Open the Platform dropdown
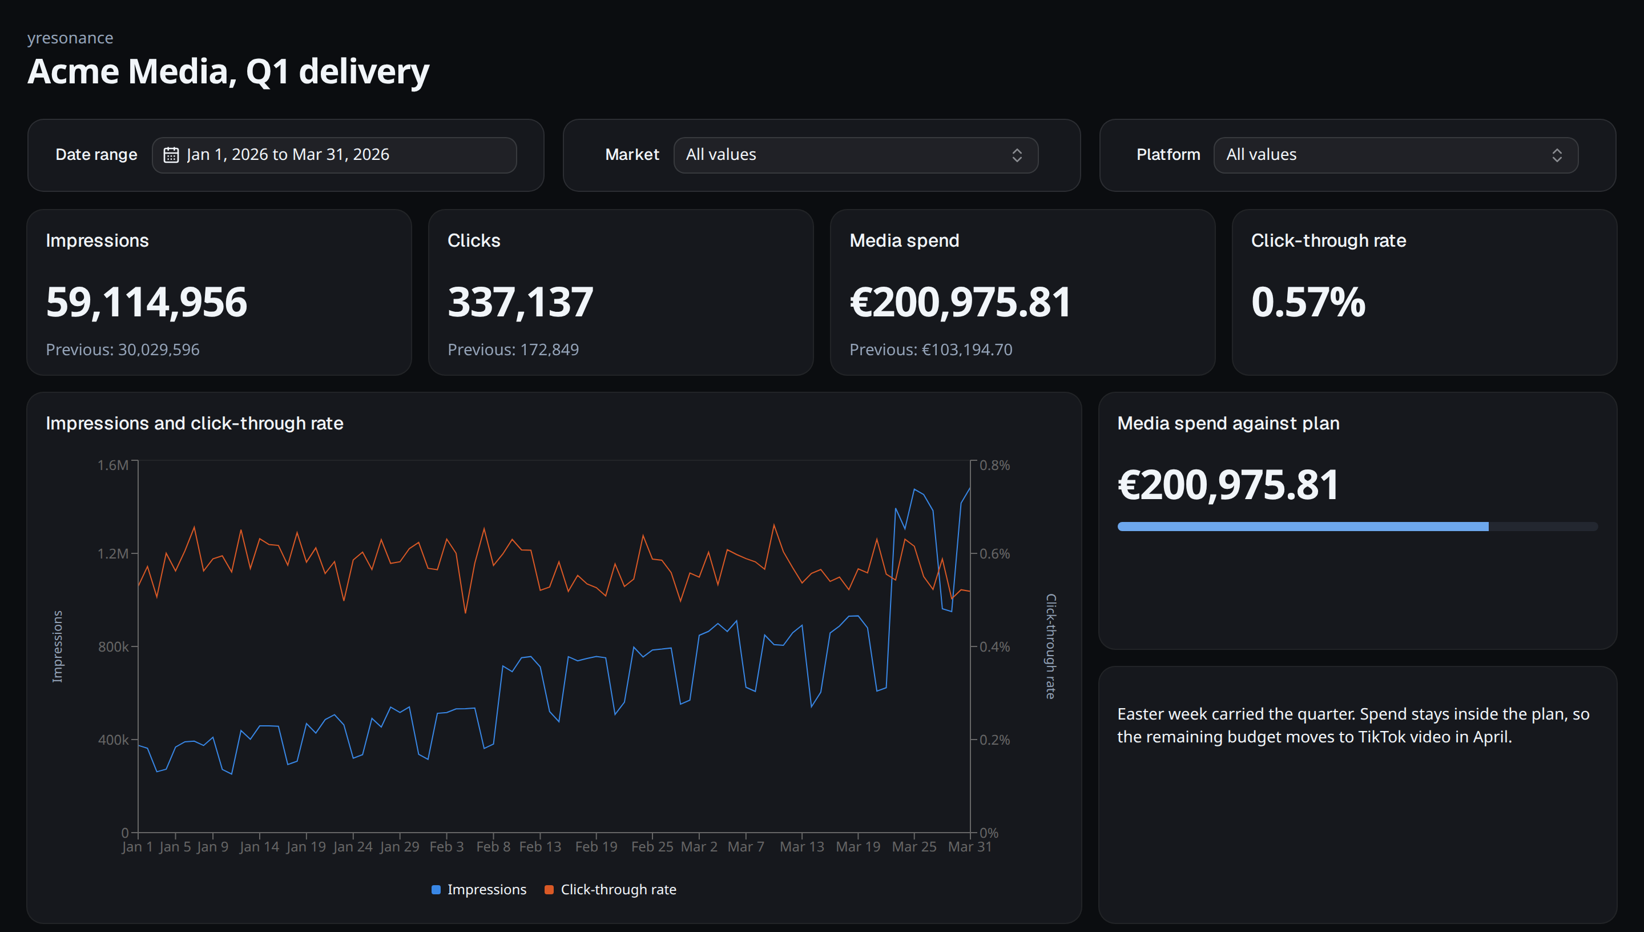Image resolution: width=1644 pixels, height=932 pixels. (x=1395, y=155)
